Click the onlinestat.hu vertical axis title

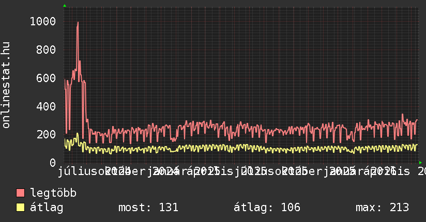(x=6, y=85)
